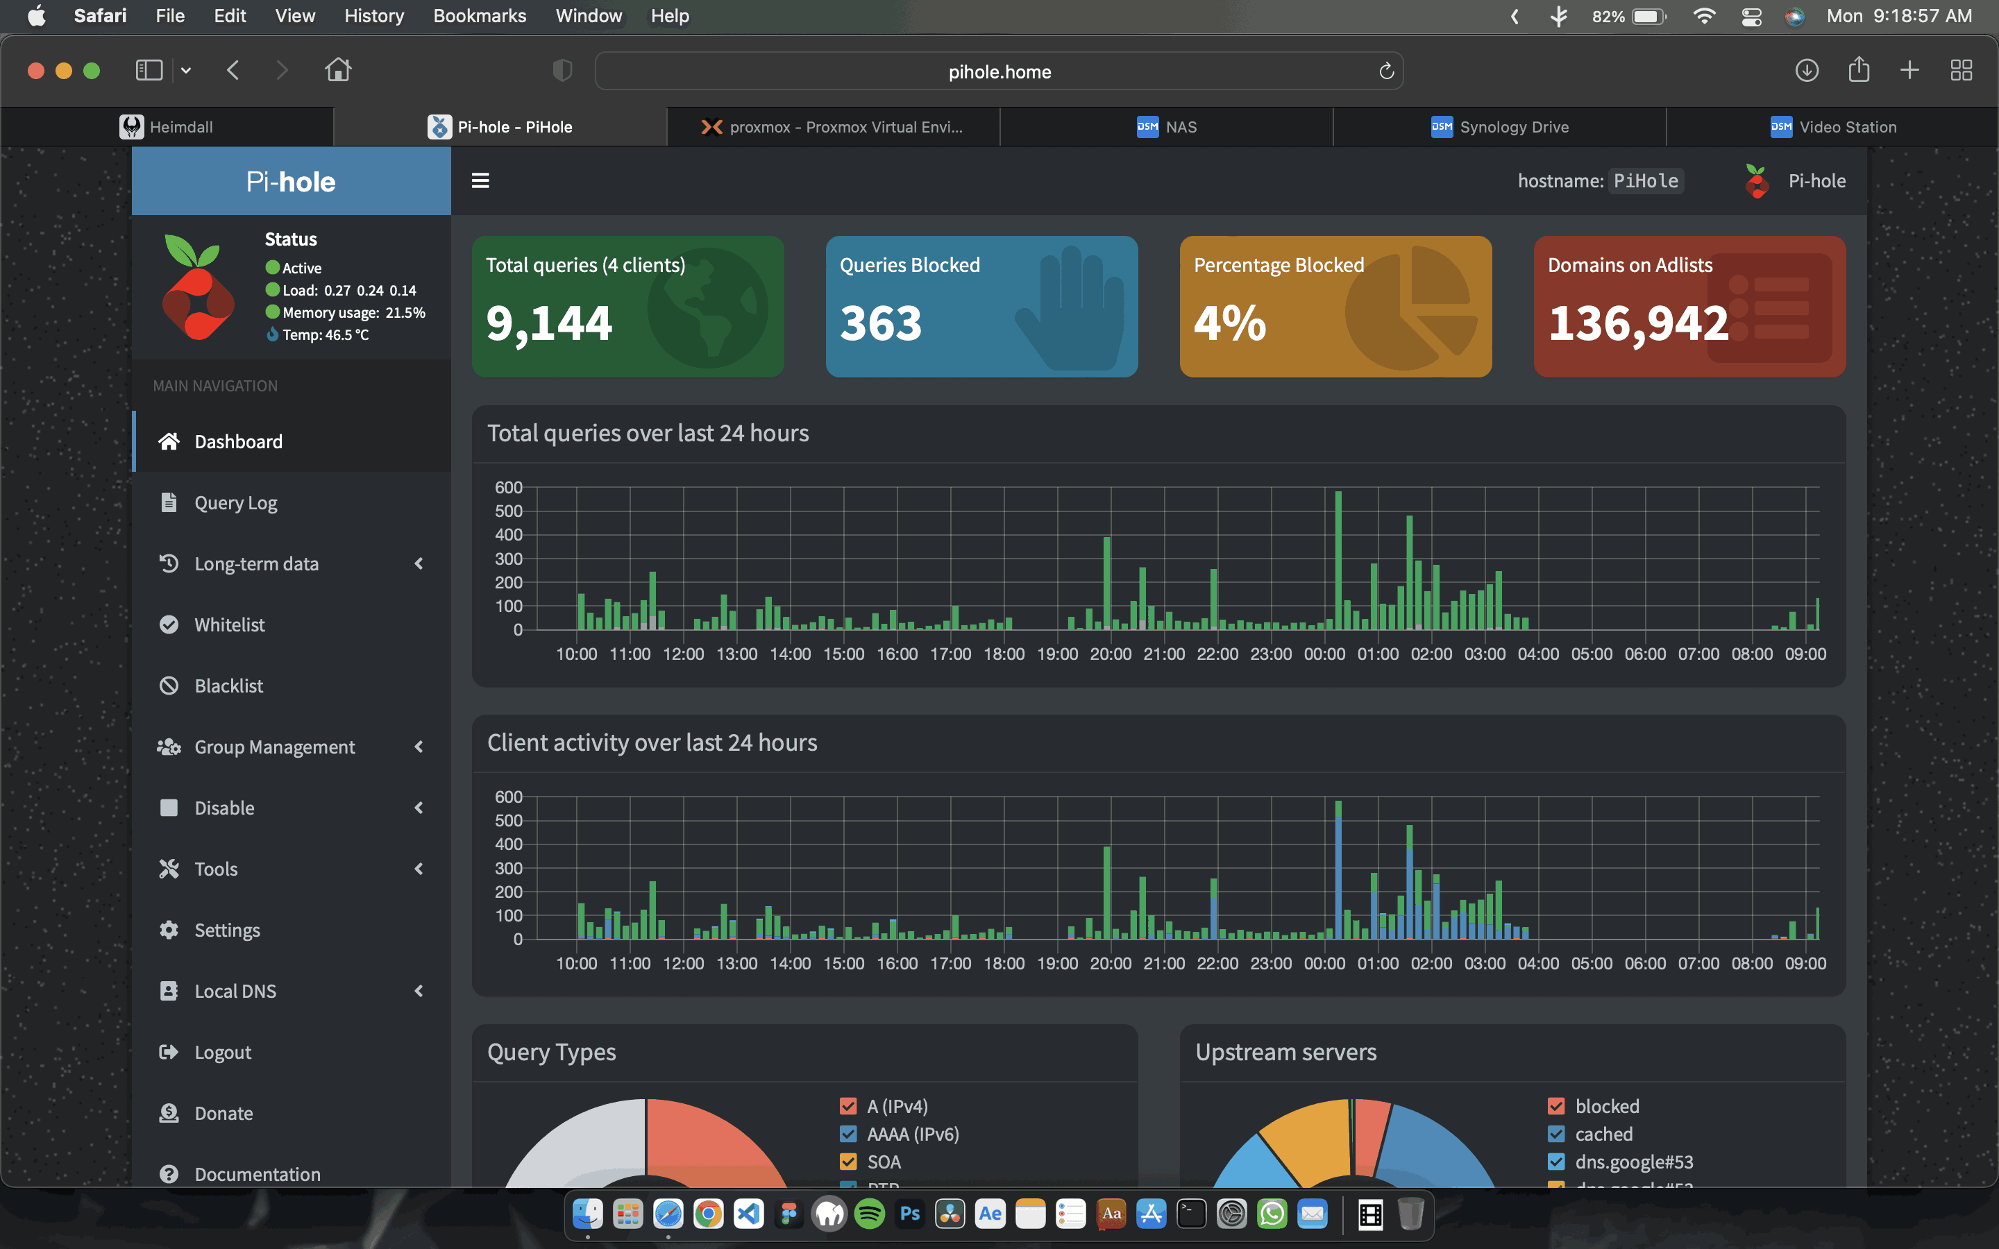Screen dimensions: 1999x1249
Task: Toggle SOA checkbox in Query Types
Action: 848,1162
